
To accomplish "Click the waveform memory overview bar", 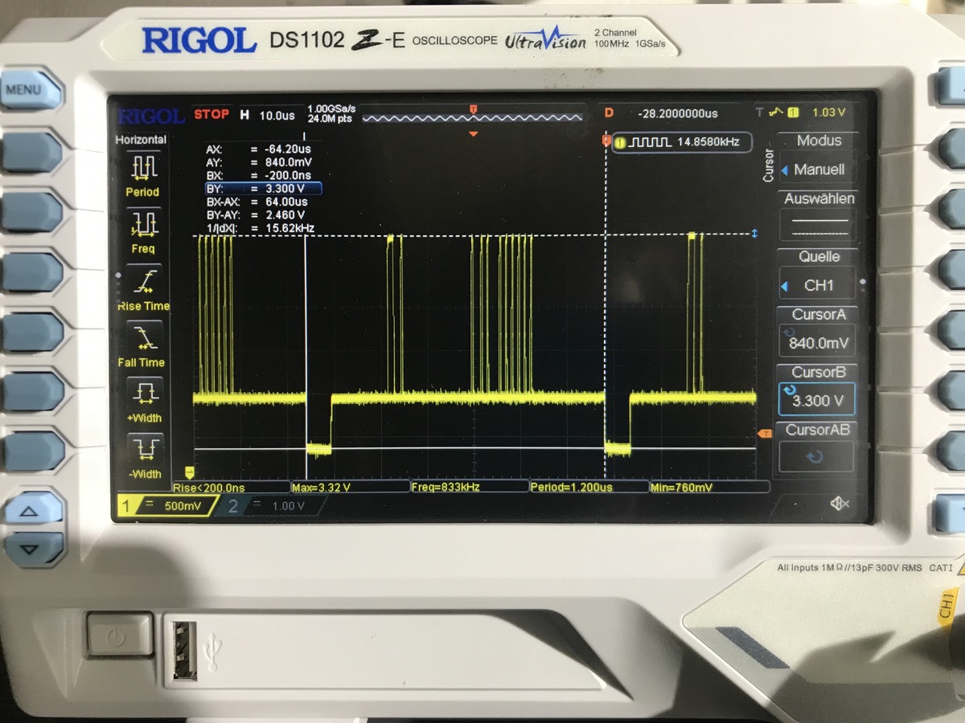I will point(473,117).
